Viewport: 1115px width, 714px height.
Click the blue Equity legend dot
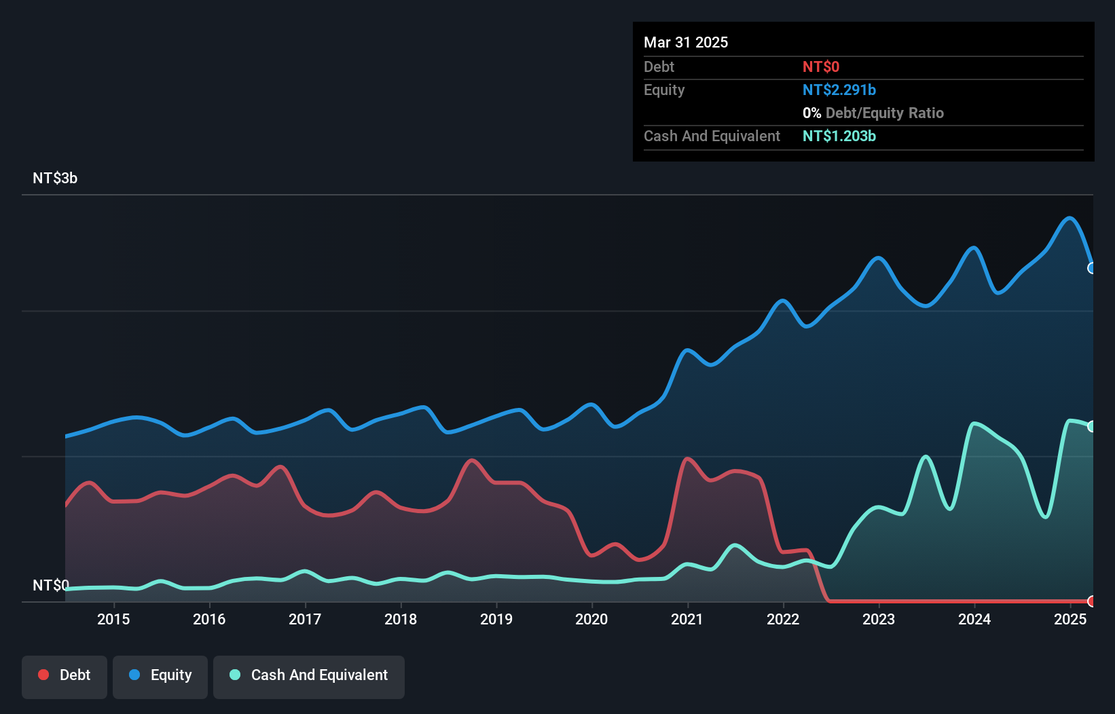(134, 675)
